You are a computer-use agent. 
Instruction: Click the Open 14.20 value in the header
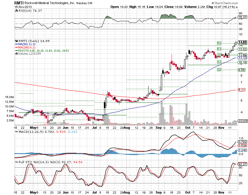point(119,7)
